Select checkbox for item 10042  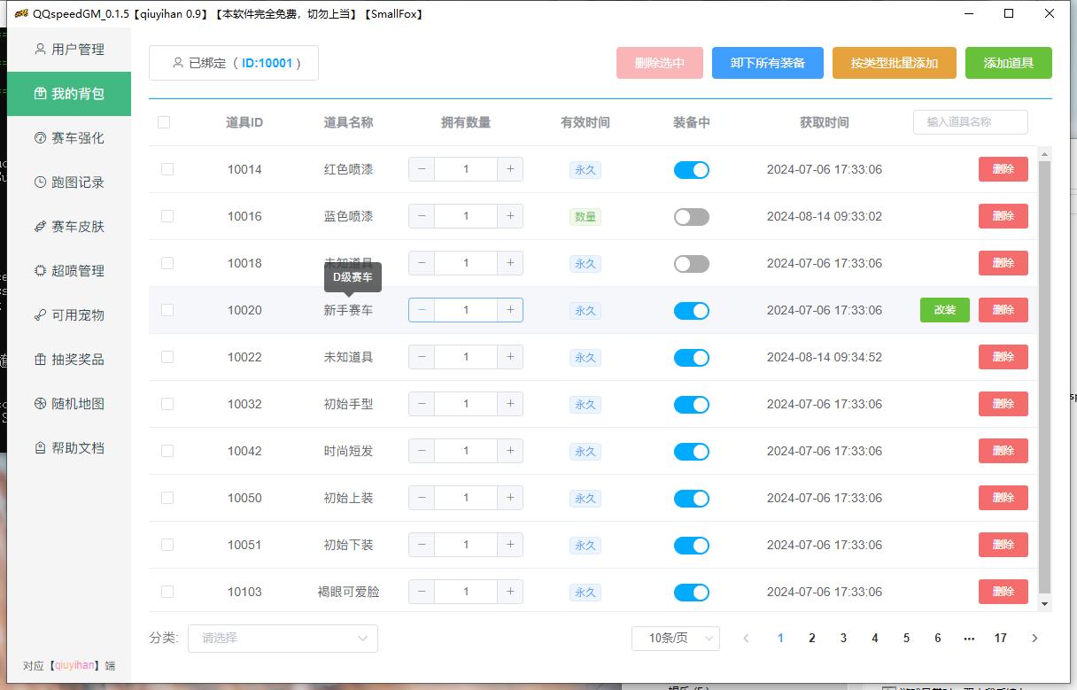[x=167, y=451]
